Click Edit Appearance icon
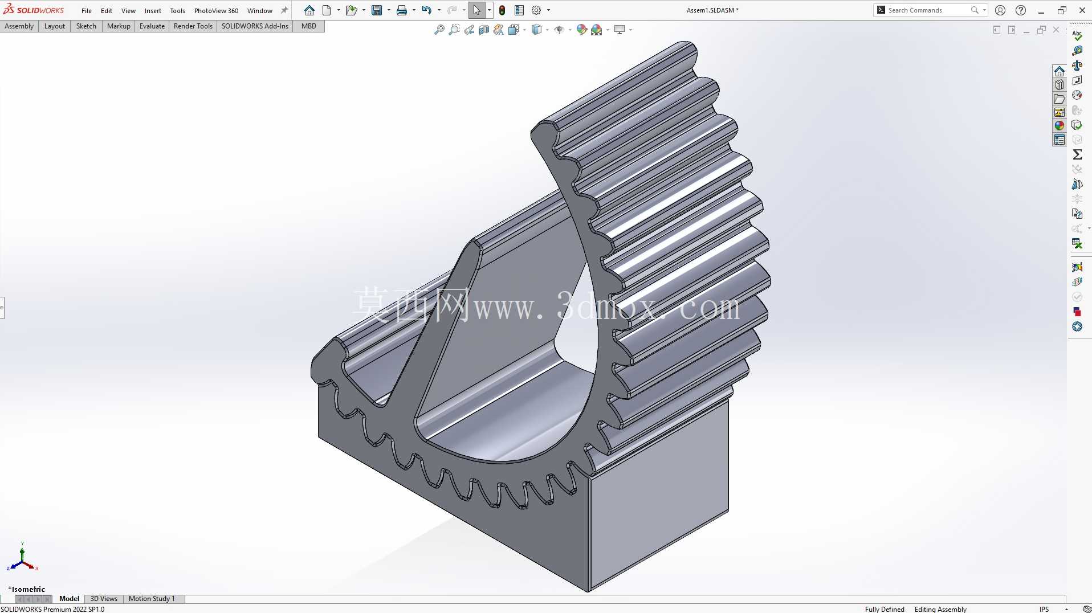This screenshot has height=613, width=1092. click(582, 30)
